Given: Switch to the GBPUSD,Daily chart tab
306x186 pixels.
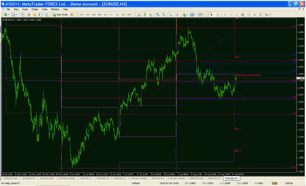Looking at the screenshot, I should click(197, 178).
